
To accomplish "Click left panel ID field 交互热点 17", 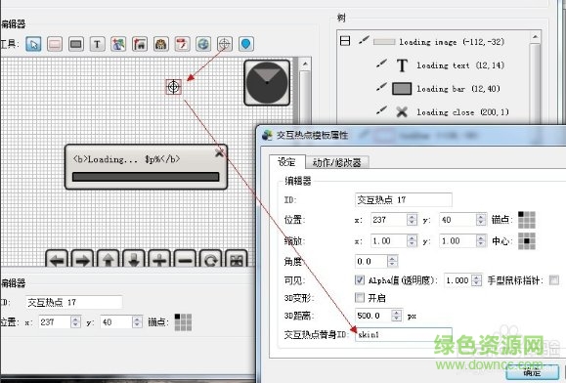I will coord(74,303).
